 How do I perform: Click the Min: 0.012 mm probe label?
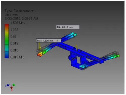click(x=68, y=27)
